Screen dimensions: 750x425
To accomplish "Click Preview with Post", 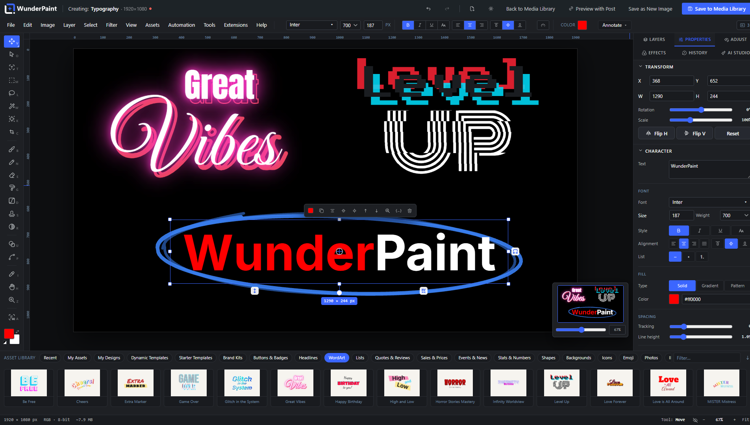I will pos(592,9).
